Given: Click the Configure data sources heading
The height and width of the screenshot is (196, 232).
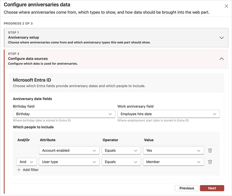Looking at the screenshot, I should coord(28,59).
